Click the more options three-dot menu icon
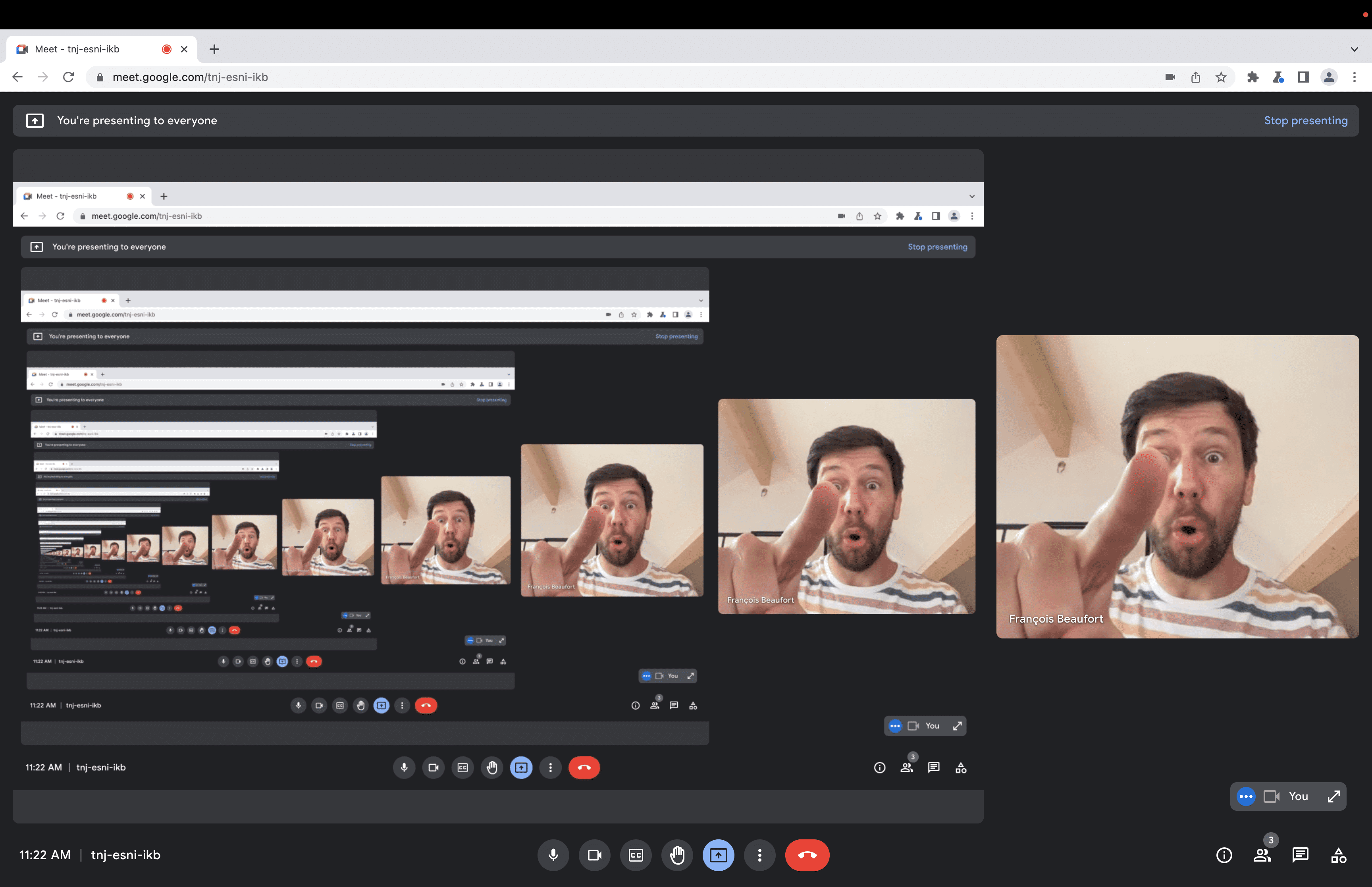Image resolution: width=1372 pixels, height=887 pixels. click(x=759, y=855)
